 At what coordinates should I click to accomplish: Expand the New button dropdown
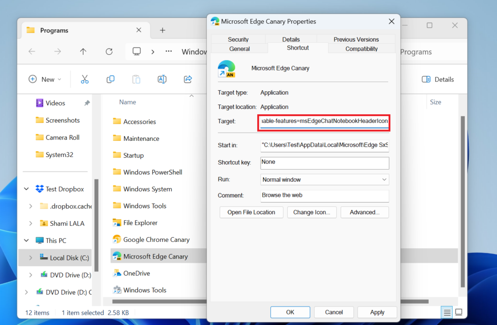click(x=59, y=79)
